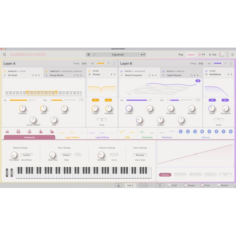Click Layer A Tuning value field
Screen dimensions: 236x236
[84, 63]
